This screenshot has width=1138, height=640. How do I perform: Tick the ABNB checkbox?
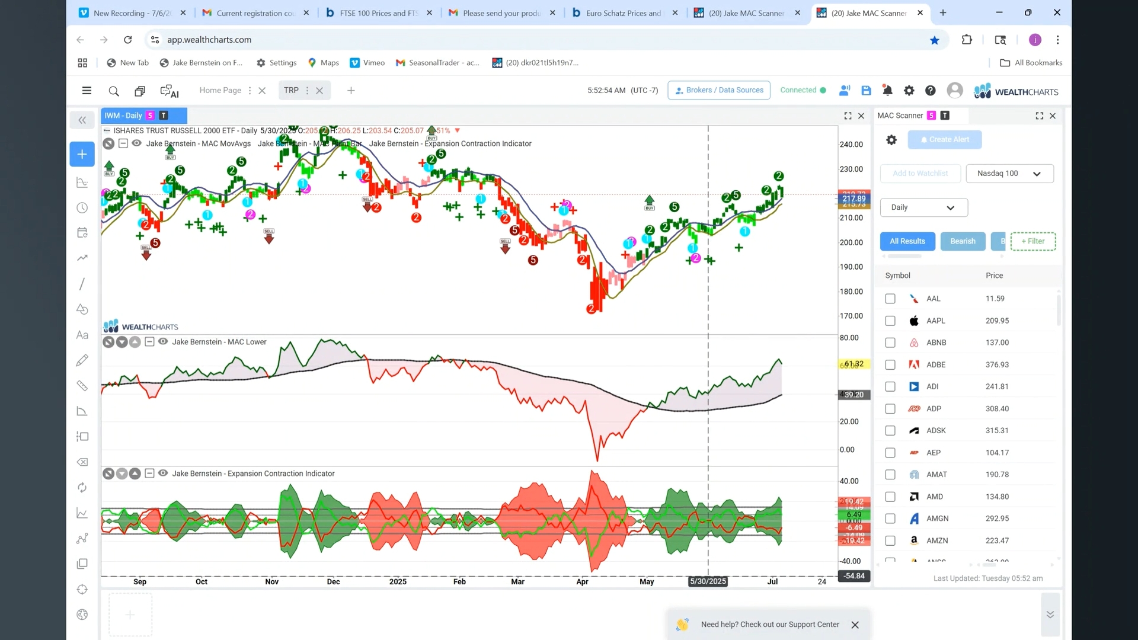(x=890, y=343)
